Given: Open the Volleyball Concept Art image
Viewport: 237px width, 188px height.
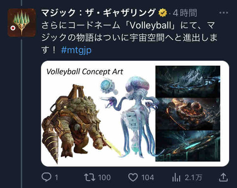Looking at the screenshot, I should click(x=135, y=114).
